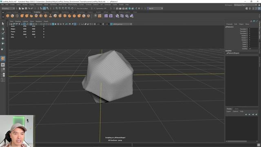Select the Knife sculpt brush
This screenshot has height=147, width=261.
(69, 16)
